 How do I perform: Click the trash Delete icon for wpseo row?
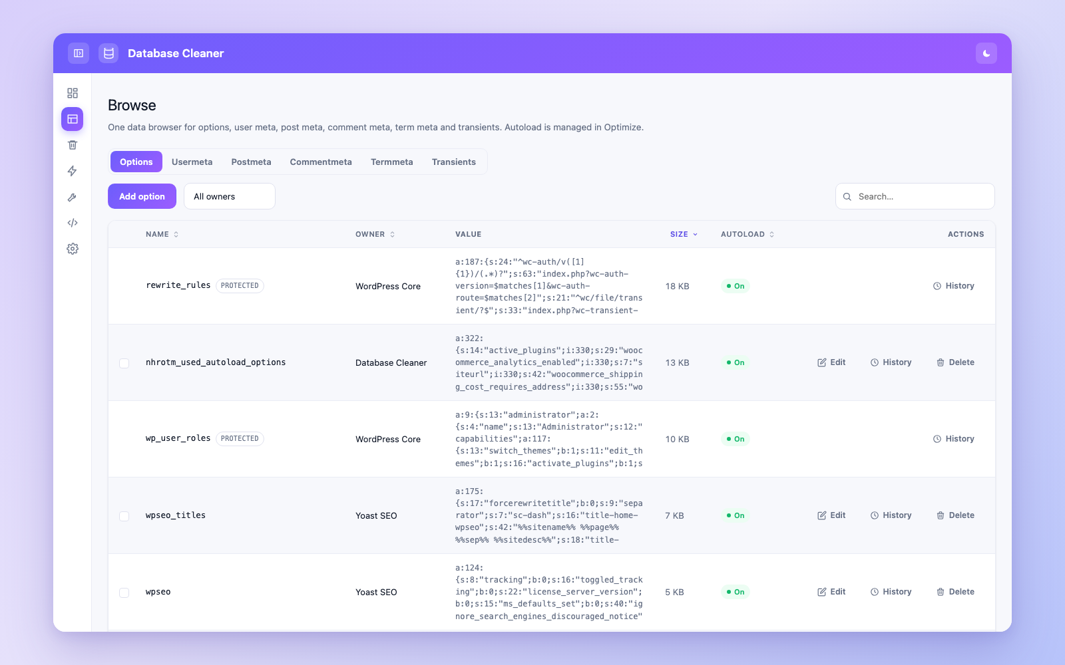point(941,592)
